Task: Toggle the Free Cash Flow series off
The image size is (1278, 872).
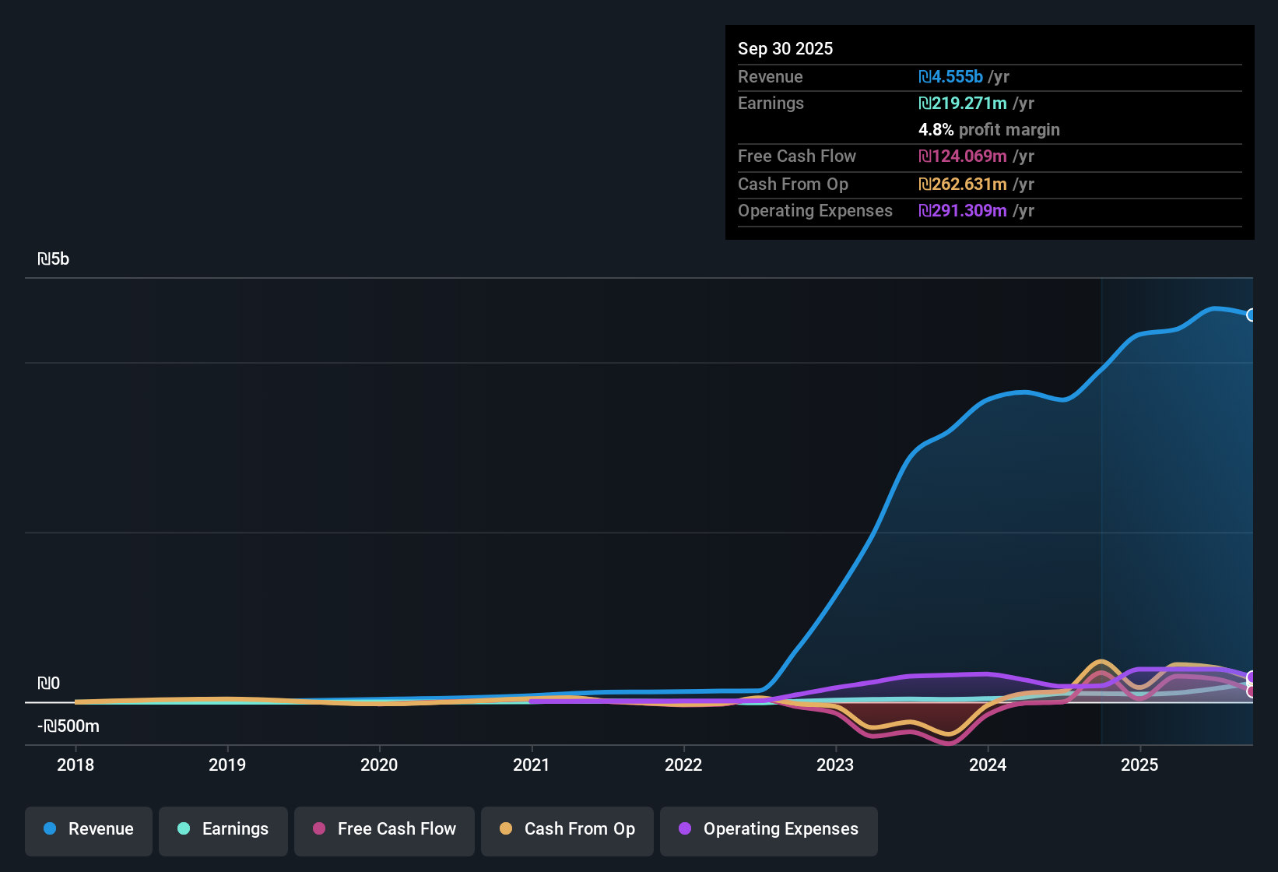Action: tap(384, 829)
